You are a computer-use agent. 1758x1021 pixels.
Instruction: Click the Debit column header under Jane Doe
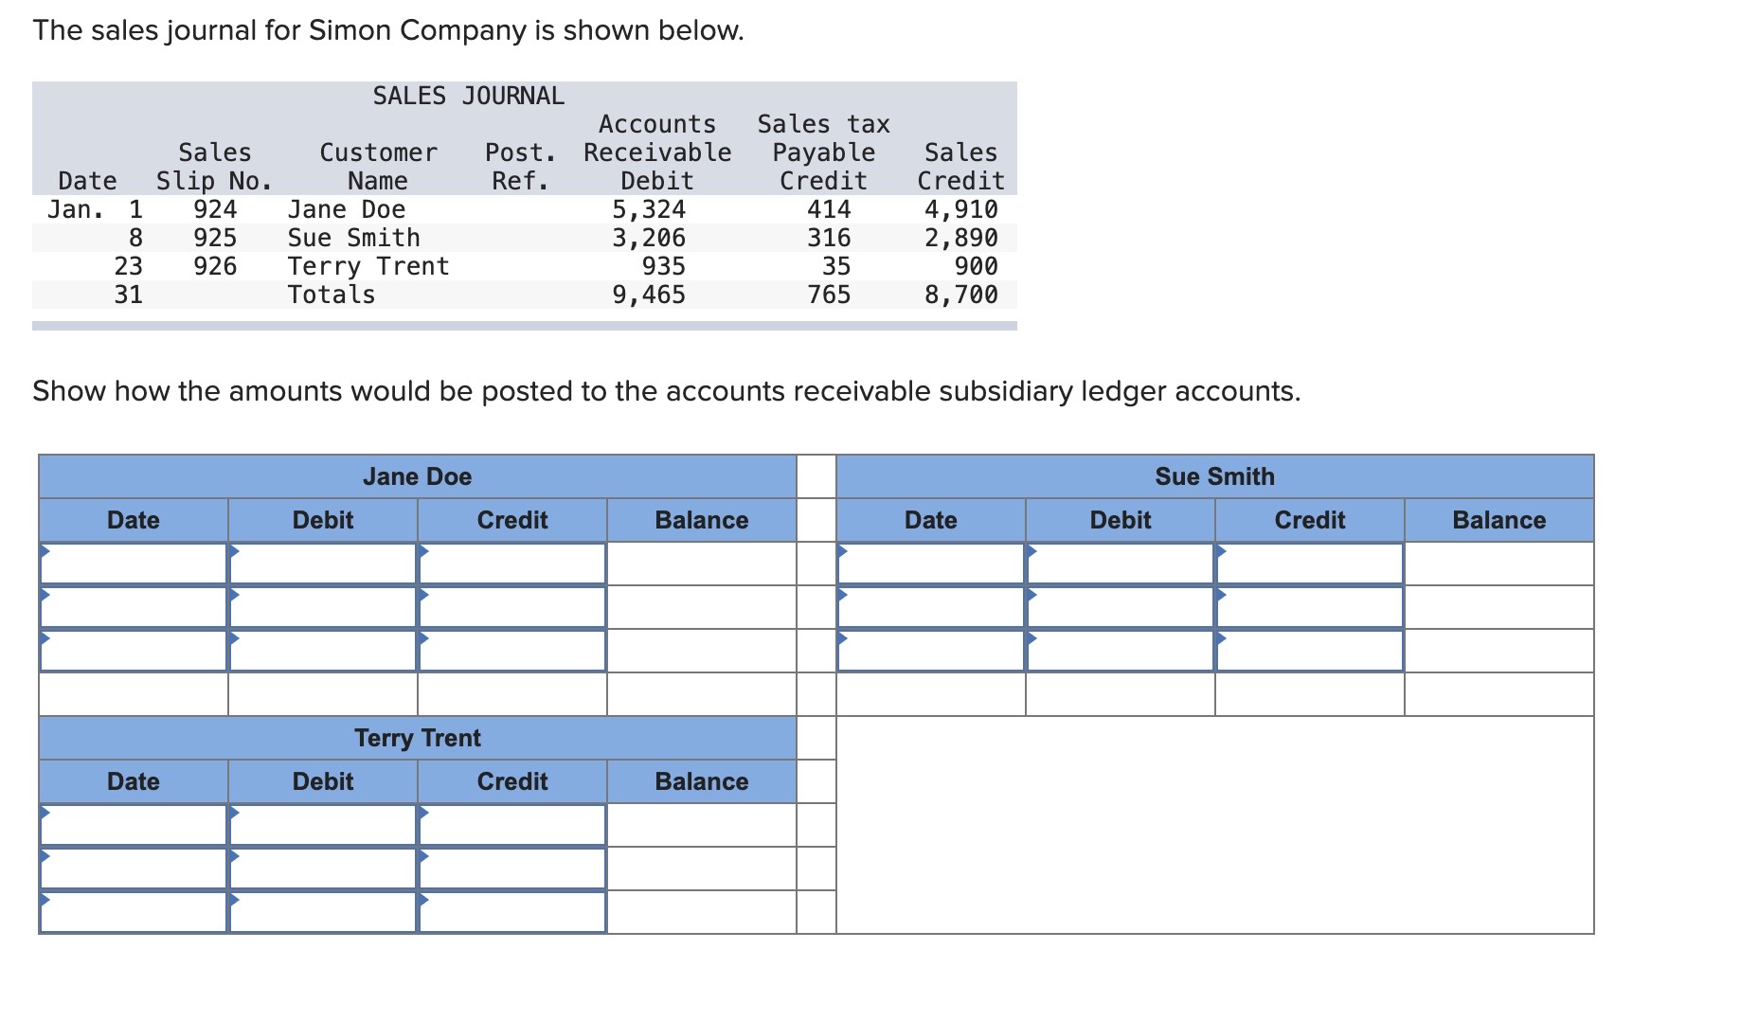click(322, 519)
